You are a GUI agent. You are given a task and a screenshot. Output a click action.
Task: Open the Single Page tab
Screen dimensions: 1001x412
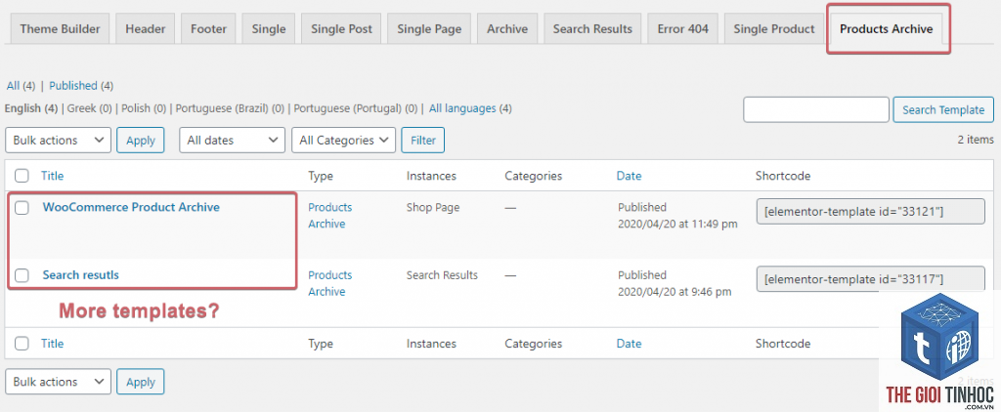(x=429, y=28)
